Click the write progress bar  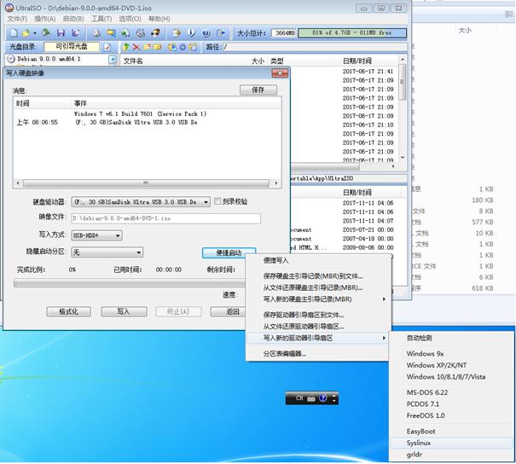tap(130, 283)
